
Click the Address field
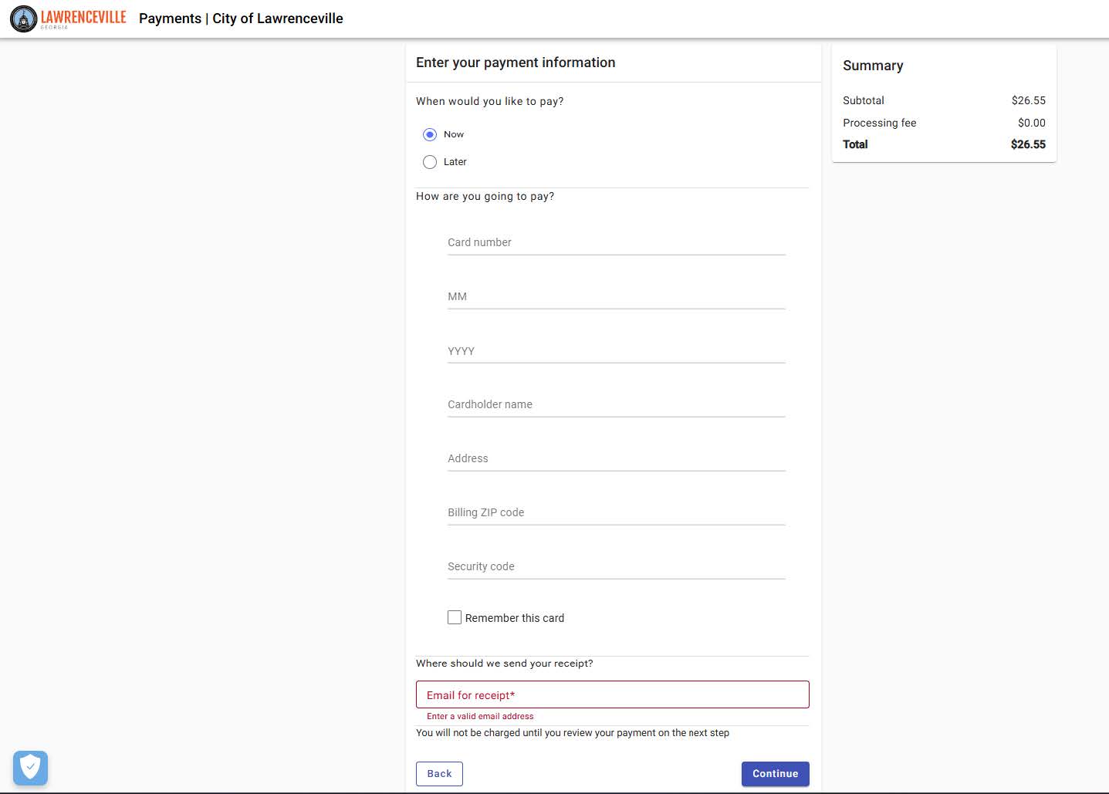point(615,458)
